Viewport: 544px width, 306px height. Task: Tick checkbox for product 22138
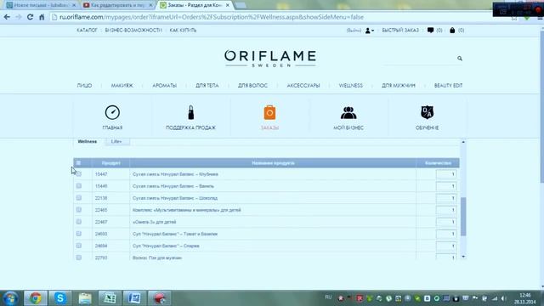coord(79,198)
